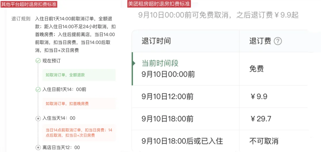Image resolution: width=321 pixels, height=152 pixels.
Task: Click the green check icon next to 现在预订
Action: (38, 61)
